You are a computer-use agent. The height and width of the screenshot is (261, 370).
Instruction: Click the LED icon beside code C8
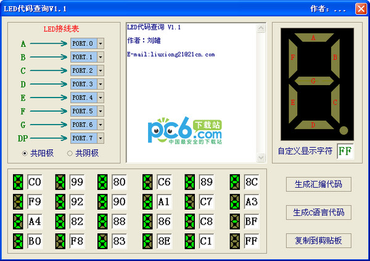pyautogui.click(x=190, y=222)
